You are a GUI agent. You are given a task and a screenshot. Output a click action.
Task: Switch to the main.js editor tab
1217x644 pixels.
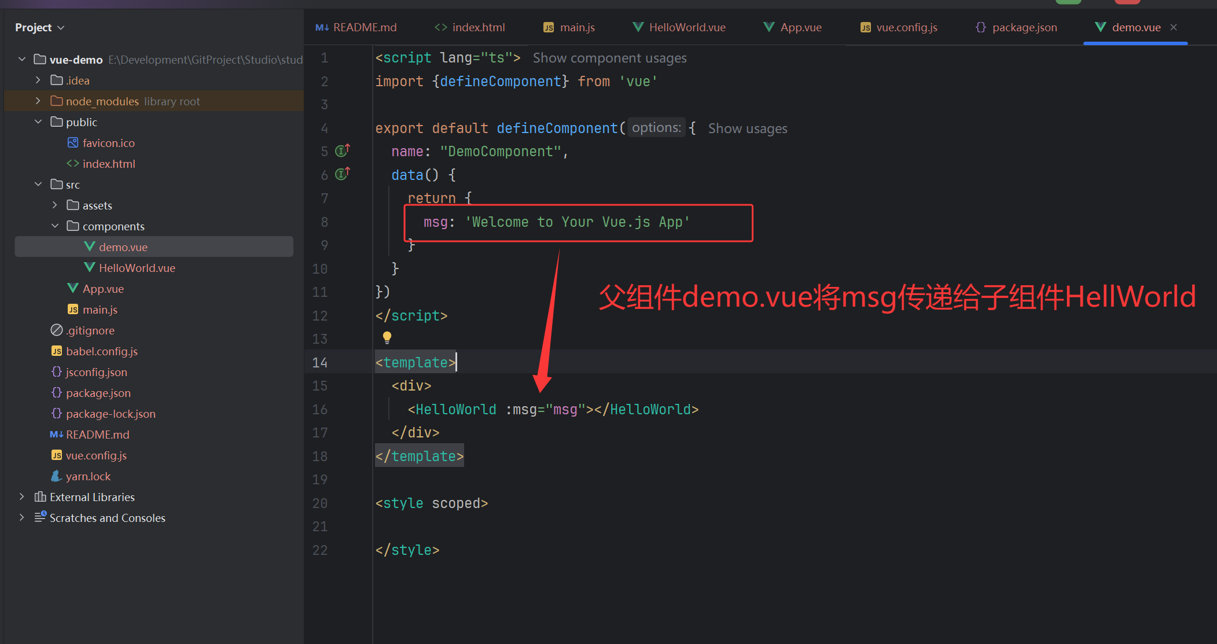pos(569,27)
